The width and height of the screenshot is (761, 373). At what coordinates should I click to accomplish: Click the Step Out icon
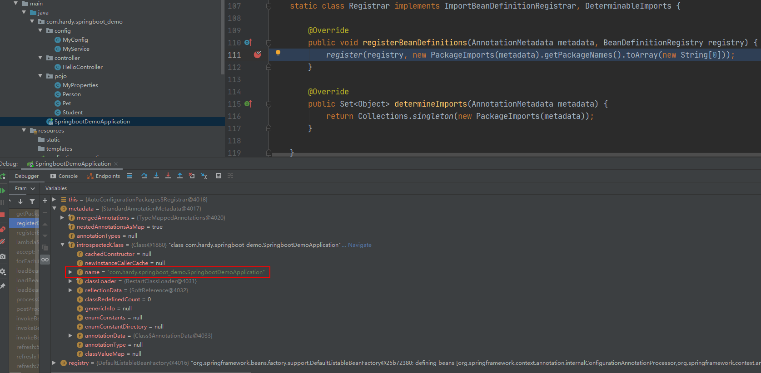[x=180, y=176]
